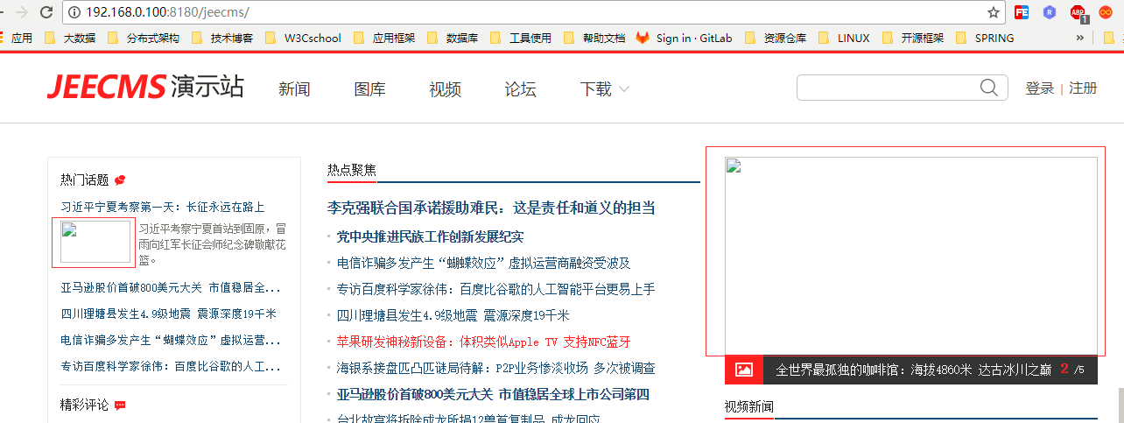This screenshot has height=423, width=1124.
Task: Open 四川理塘县发生4.9级地震 link in 热门话题
Action: click(x=168, y=314)
